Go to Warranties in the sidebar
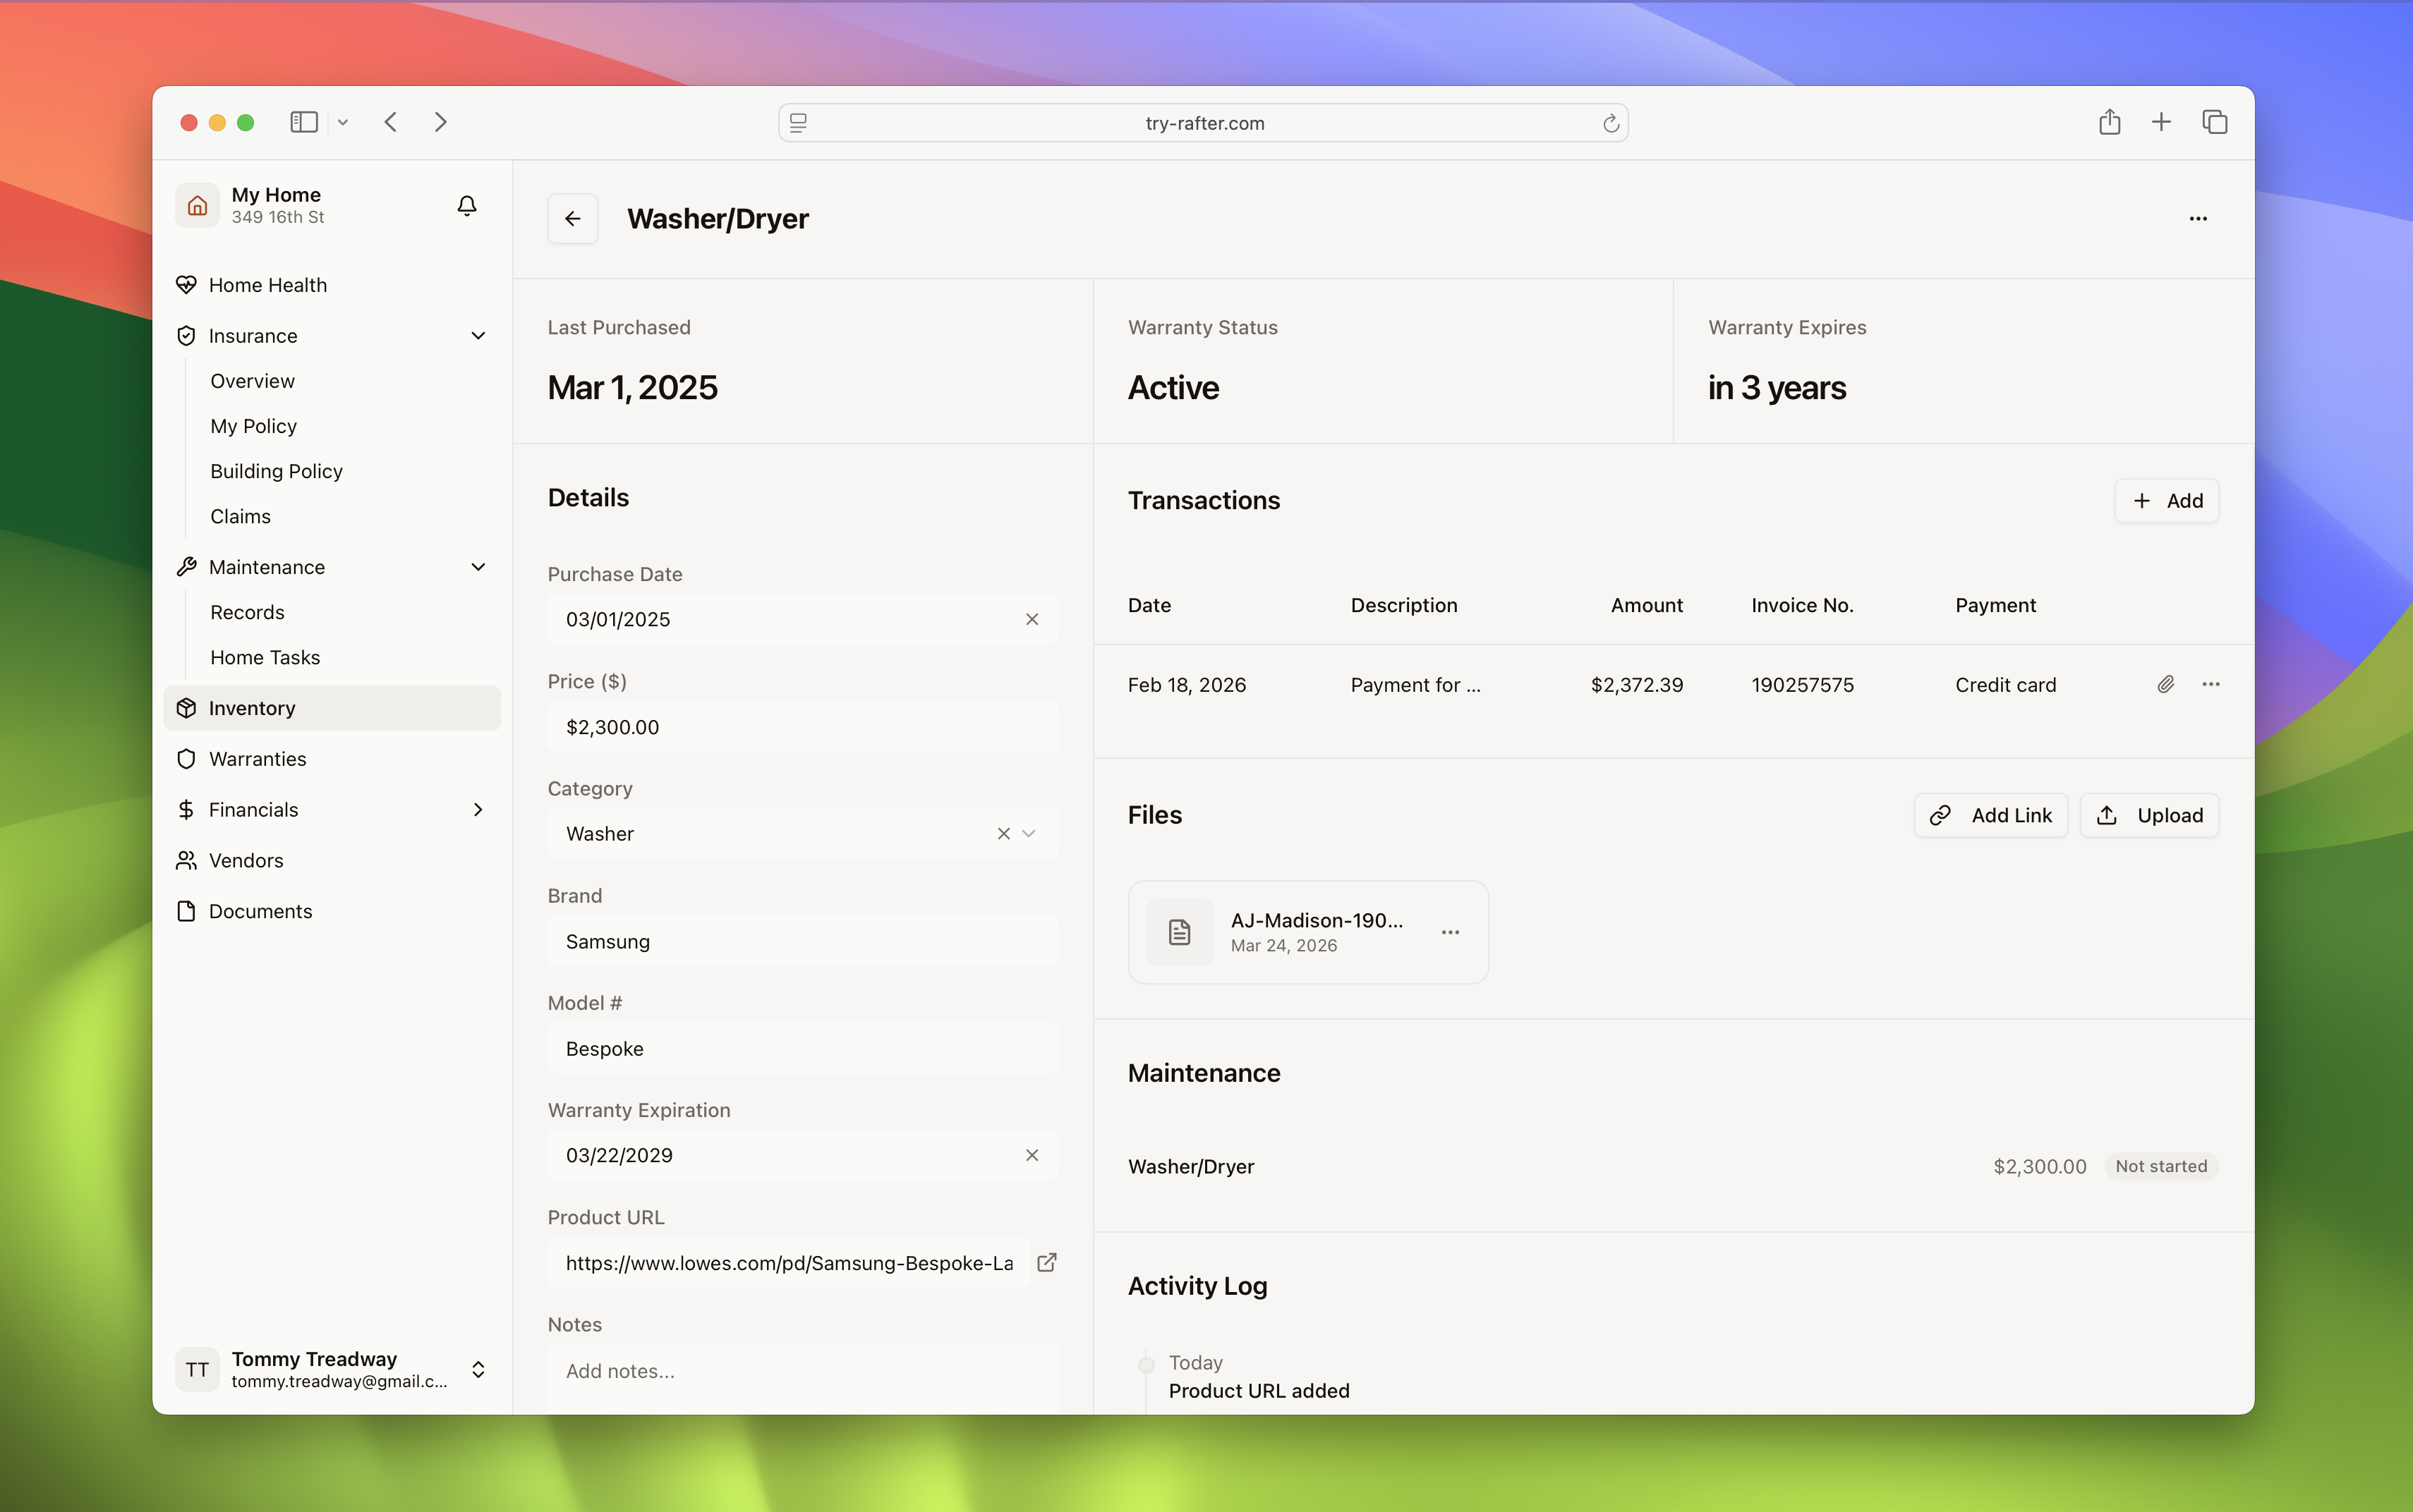Screen dimensions: 2413x1512 click(x=257, y=758)
